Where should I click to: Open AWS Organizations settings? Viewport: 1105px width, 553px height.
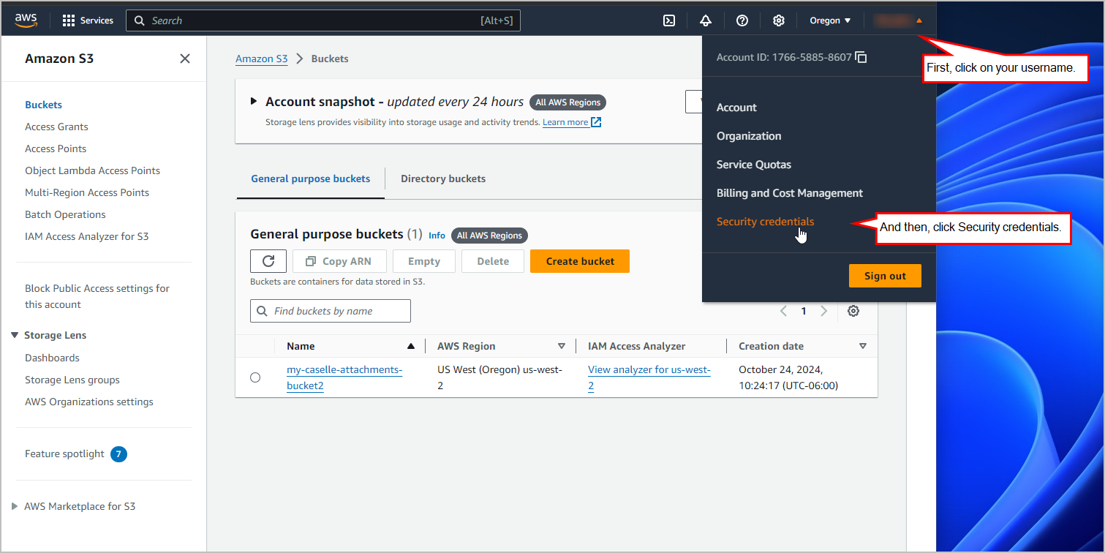pyautogui.click(x=89, y=402)
